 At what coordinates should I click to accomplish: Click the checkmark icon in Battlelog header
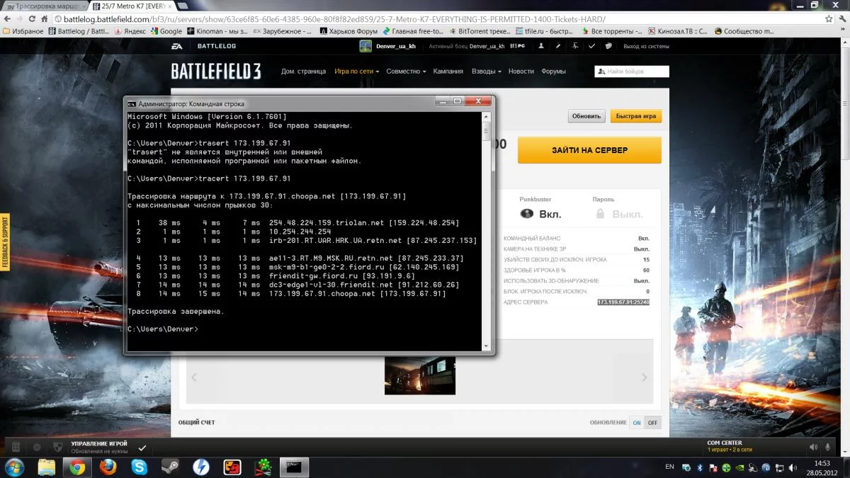(x=591, y=46)
